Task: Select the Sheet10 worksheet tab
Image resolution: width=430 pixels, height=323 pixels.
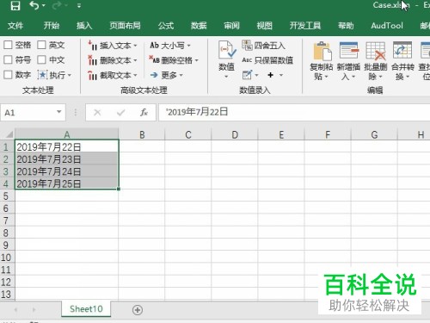Action: click(86, 309)
